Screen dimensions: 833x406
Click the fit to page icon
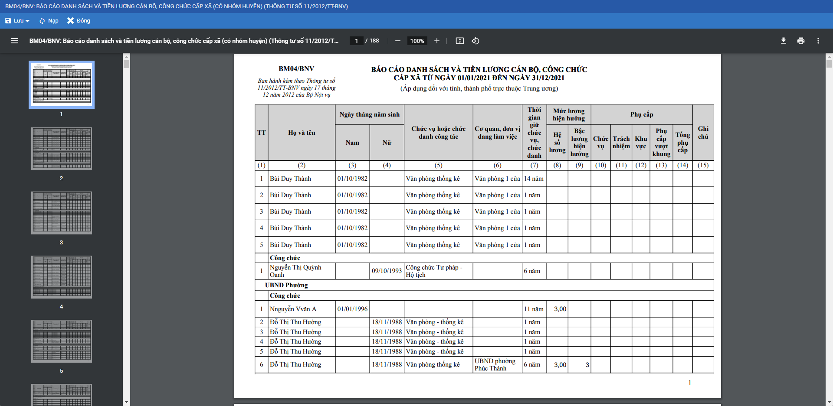click(460, 41)
